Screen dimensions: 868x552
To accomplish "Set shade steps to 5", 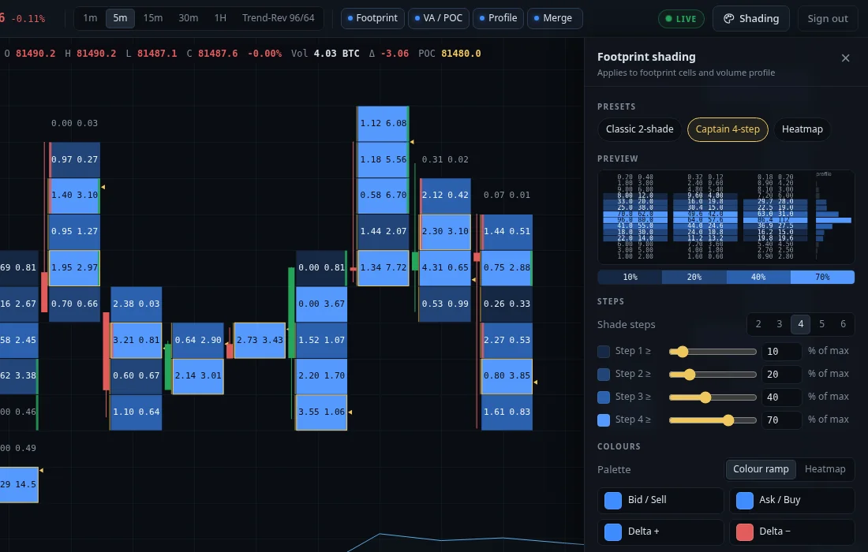I will click(x=822, y=324).
